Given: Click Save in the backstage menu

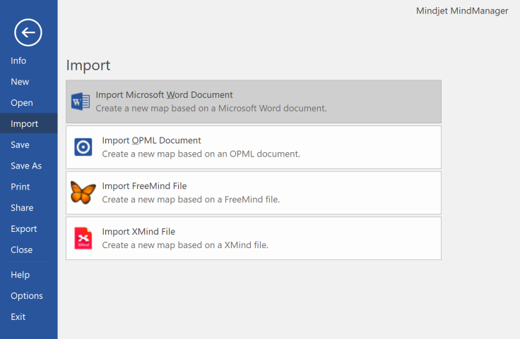Looking at the screenshot, I should [20, 144].
